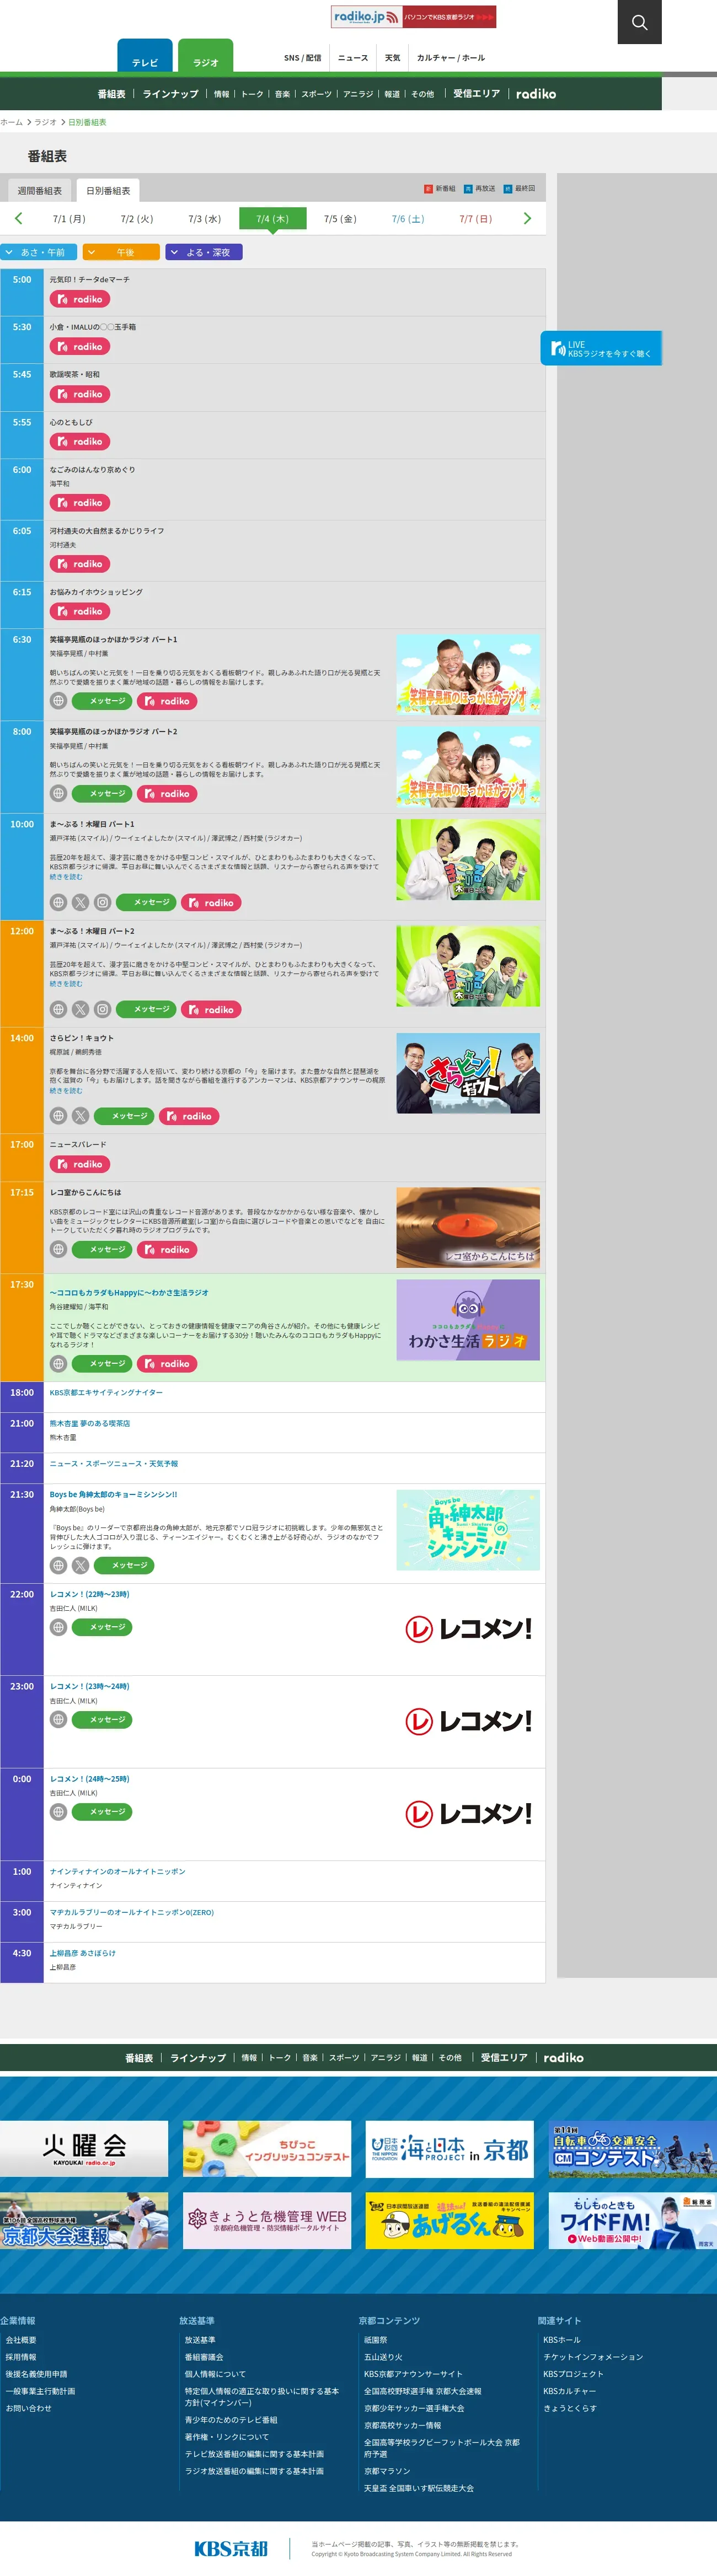Open KBSホール footer link
Image resolution: width=717 pixels, height=2576 pixels.
point(561,2340)
